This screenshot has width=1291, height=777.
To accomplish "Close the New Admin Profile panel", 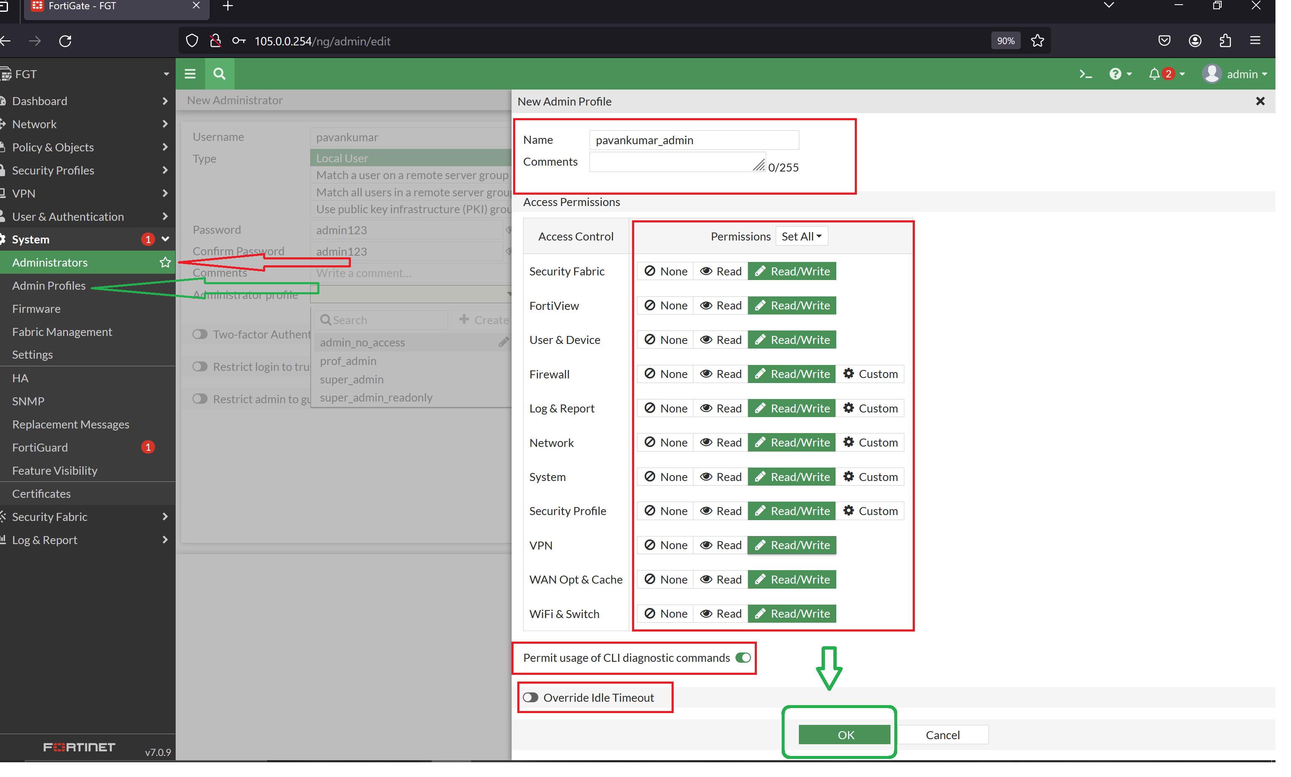I will pyautogui.click(x=1260, y=102).
